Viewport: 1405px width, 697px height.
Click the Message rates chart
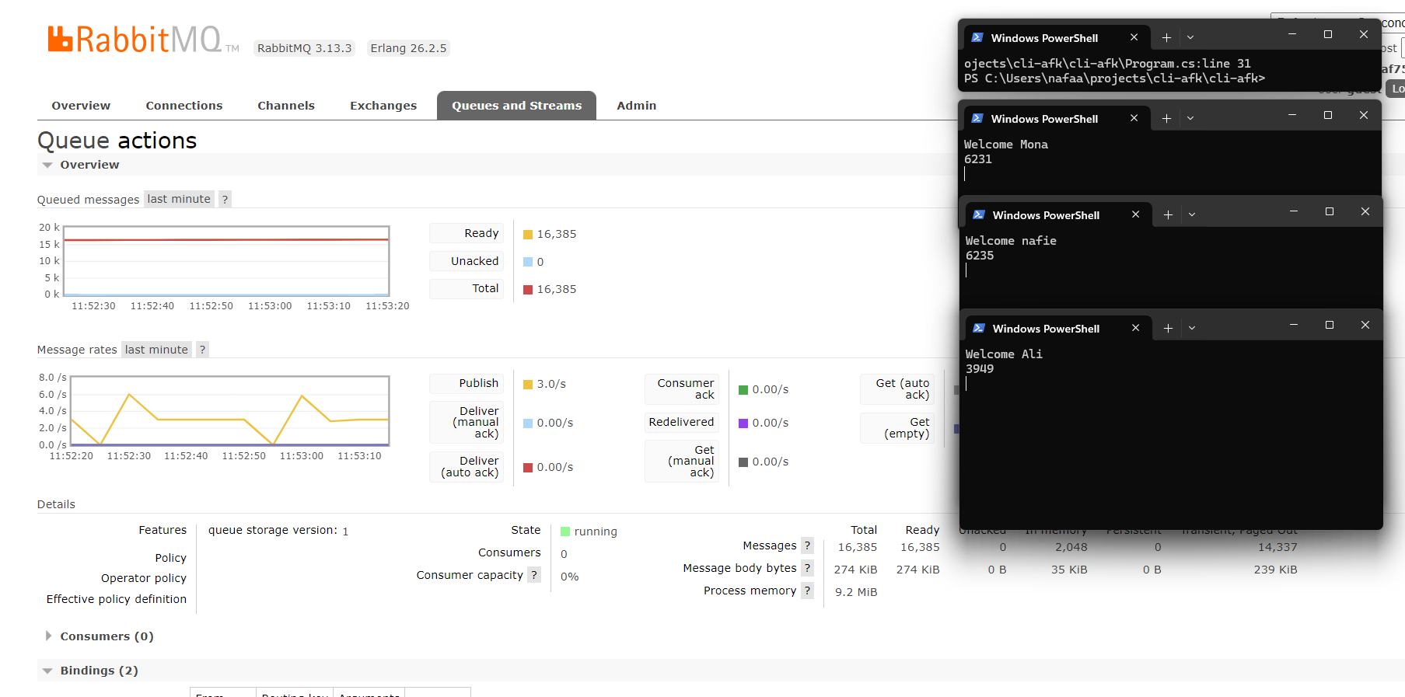point(229,411)
